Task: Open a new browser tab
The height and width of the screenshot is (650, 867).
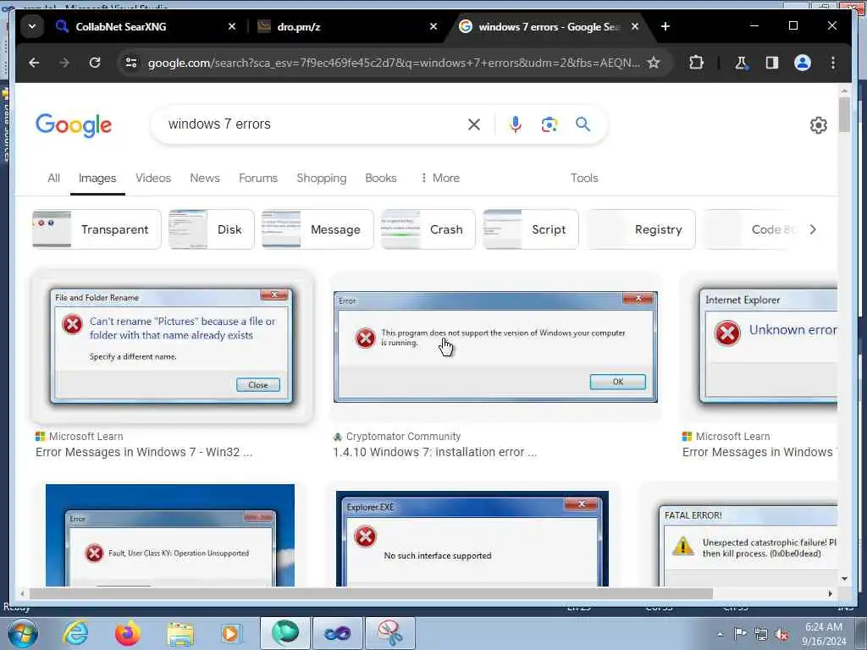Action: pyautogui.click(x=665, y=26)
